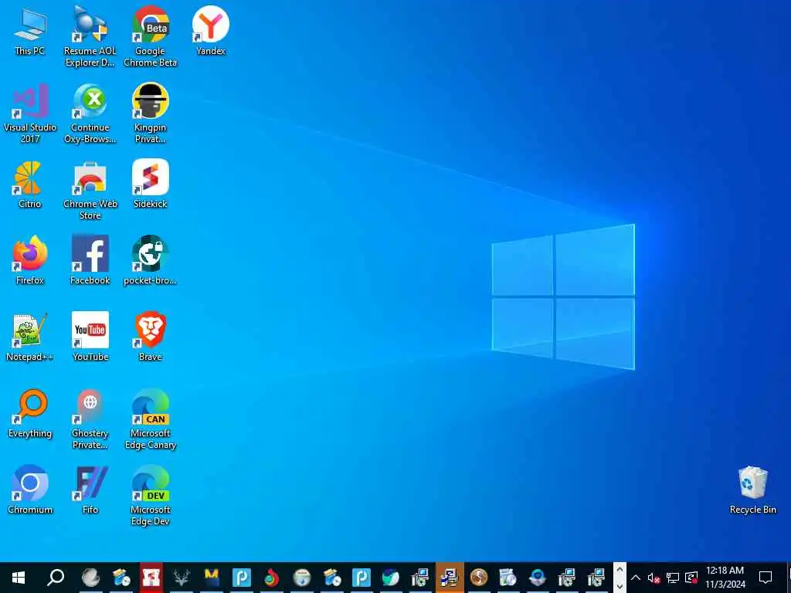Open the deer antlers taskbar app

click(181, 578)
